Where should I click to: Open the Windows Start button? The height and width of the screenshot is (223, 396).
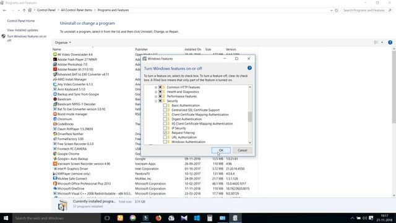[x=6, y=218]
